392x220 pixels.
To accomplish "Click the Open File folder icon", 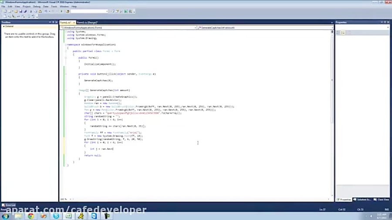I will [16, 11].
